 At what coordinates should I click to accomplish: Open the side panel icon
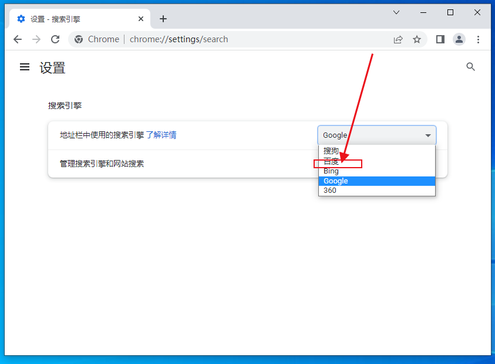440,39
